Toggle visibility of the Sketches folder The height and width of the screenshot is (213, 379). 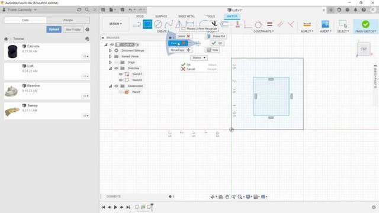tap(116, 69)
